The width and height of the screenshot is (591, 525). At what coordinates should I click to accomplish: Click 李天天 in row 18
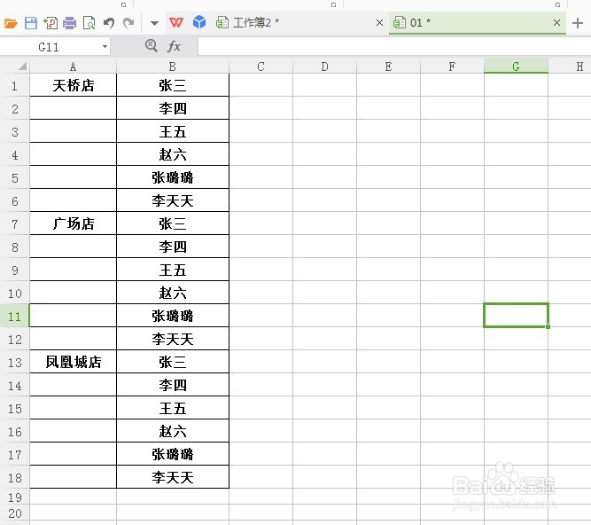click(x=173, y=477)
